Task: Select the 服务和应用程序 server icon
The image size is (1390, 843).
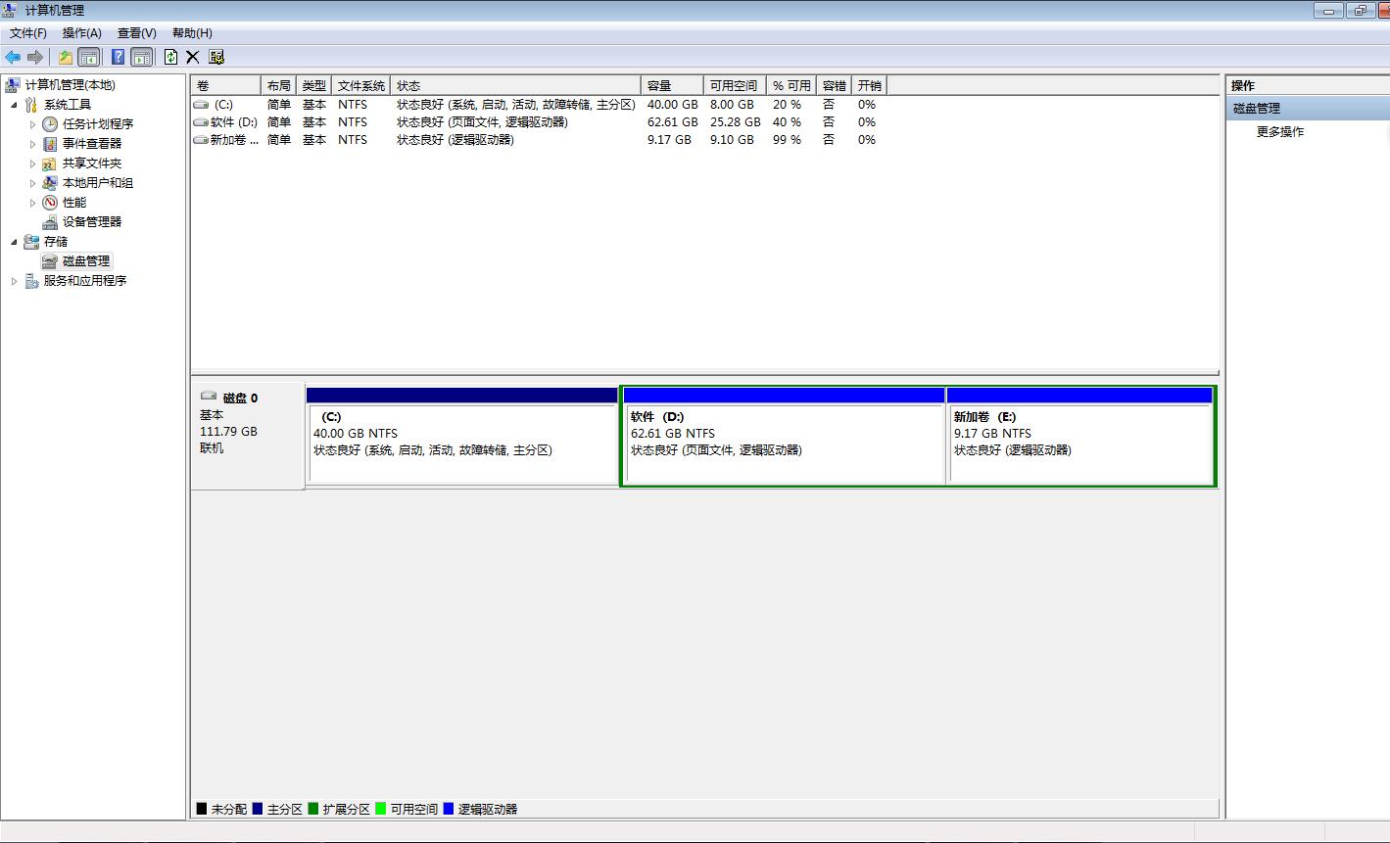Action: (31, 281)
